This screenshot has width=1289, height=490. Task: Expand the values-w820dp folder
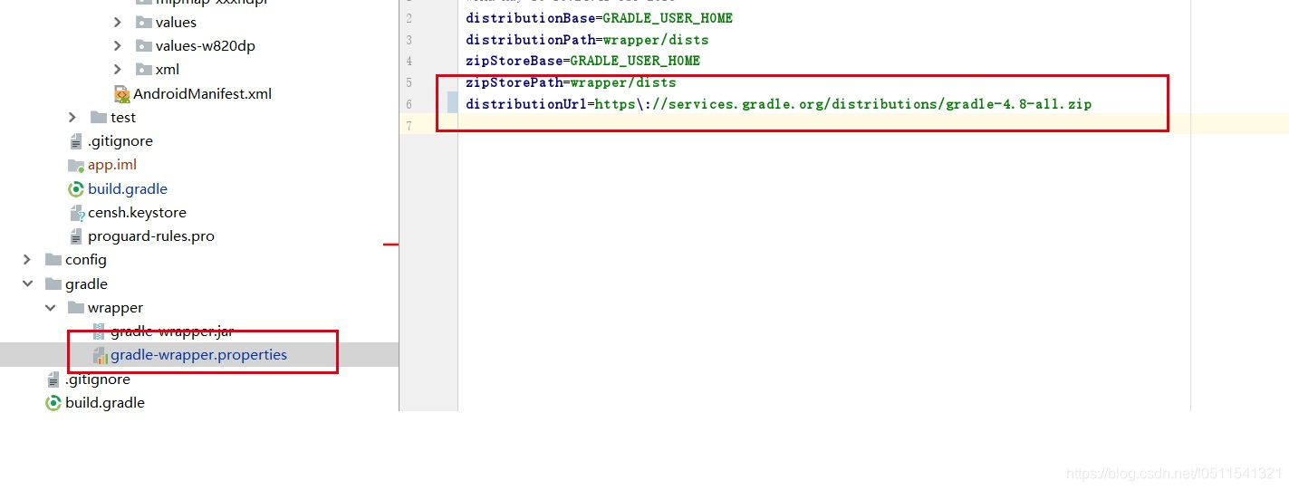118,45
